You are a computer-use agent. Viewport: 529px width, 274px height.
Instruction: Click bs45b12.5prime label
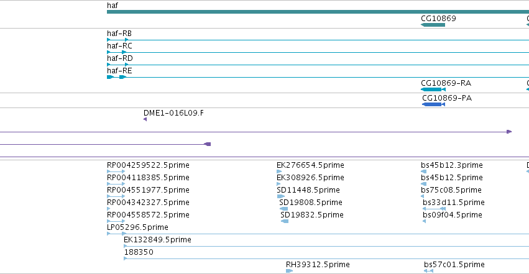(x=452, y=178)
